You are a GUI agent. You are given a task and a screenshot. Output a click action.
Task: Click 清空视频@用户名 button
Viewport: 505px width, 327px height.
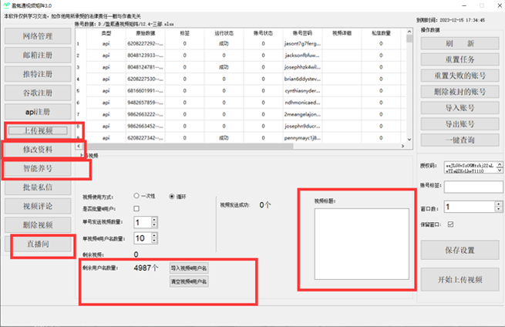pyautogui.click(x=189, y=281)
